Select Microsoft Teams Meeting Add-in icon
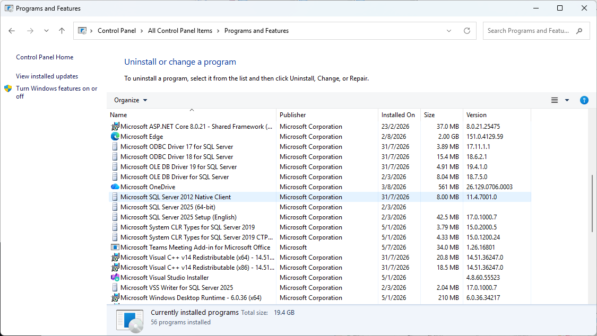Image resolution: width=597 pixels, height=336 pixels. pos(115,247)
